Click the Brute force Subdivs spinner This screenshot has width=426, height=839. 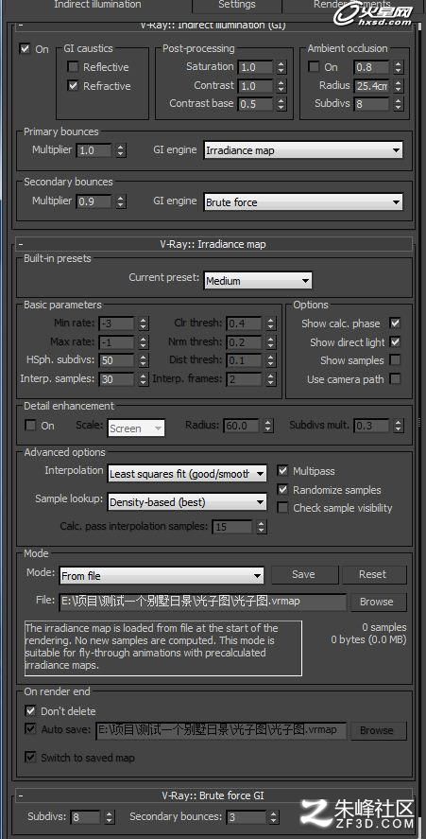(109, 817)
